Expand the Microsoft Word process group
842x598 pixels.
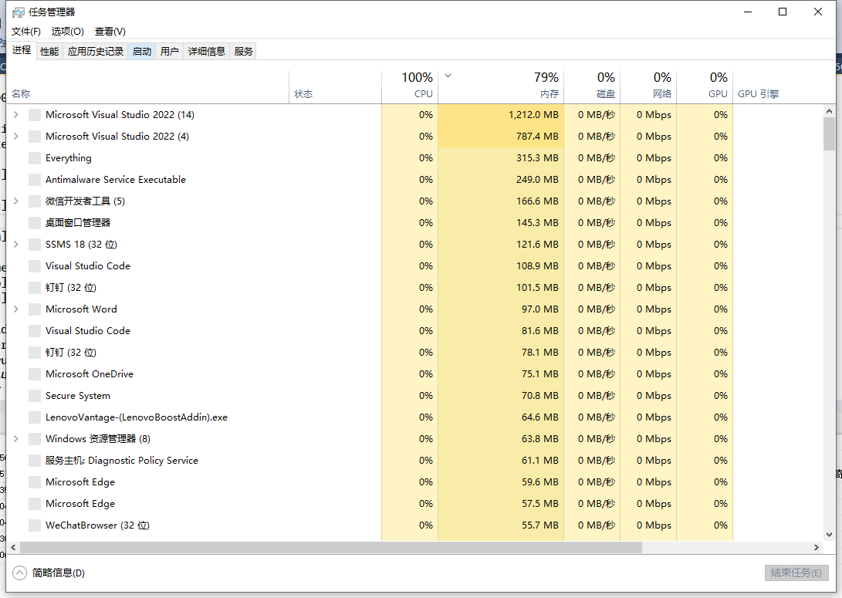[16, 309]
